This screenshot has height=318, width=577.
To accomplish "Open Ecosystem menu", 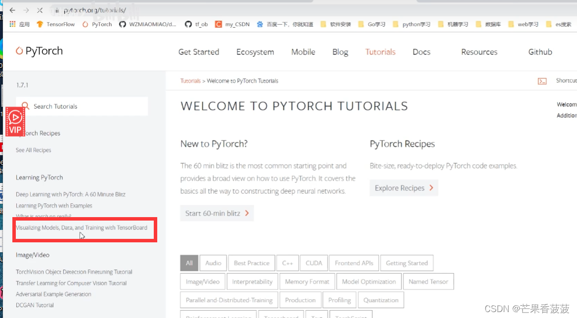I will pos(255,52).
